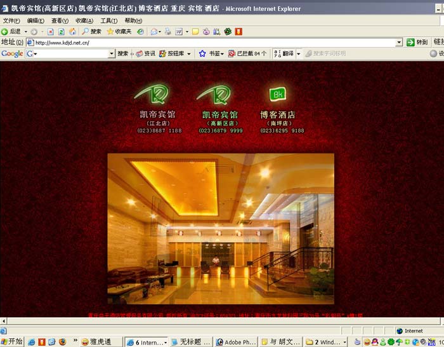The height and width of the screenshot is (347, 444).
Task: Click the Go (转到) button
Action: click(x=417, y=43)
